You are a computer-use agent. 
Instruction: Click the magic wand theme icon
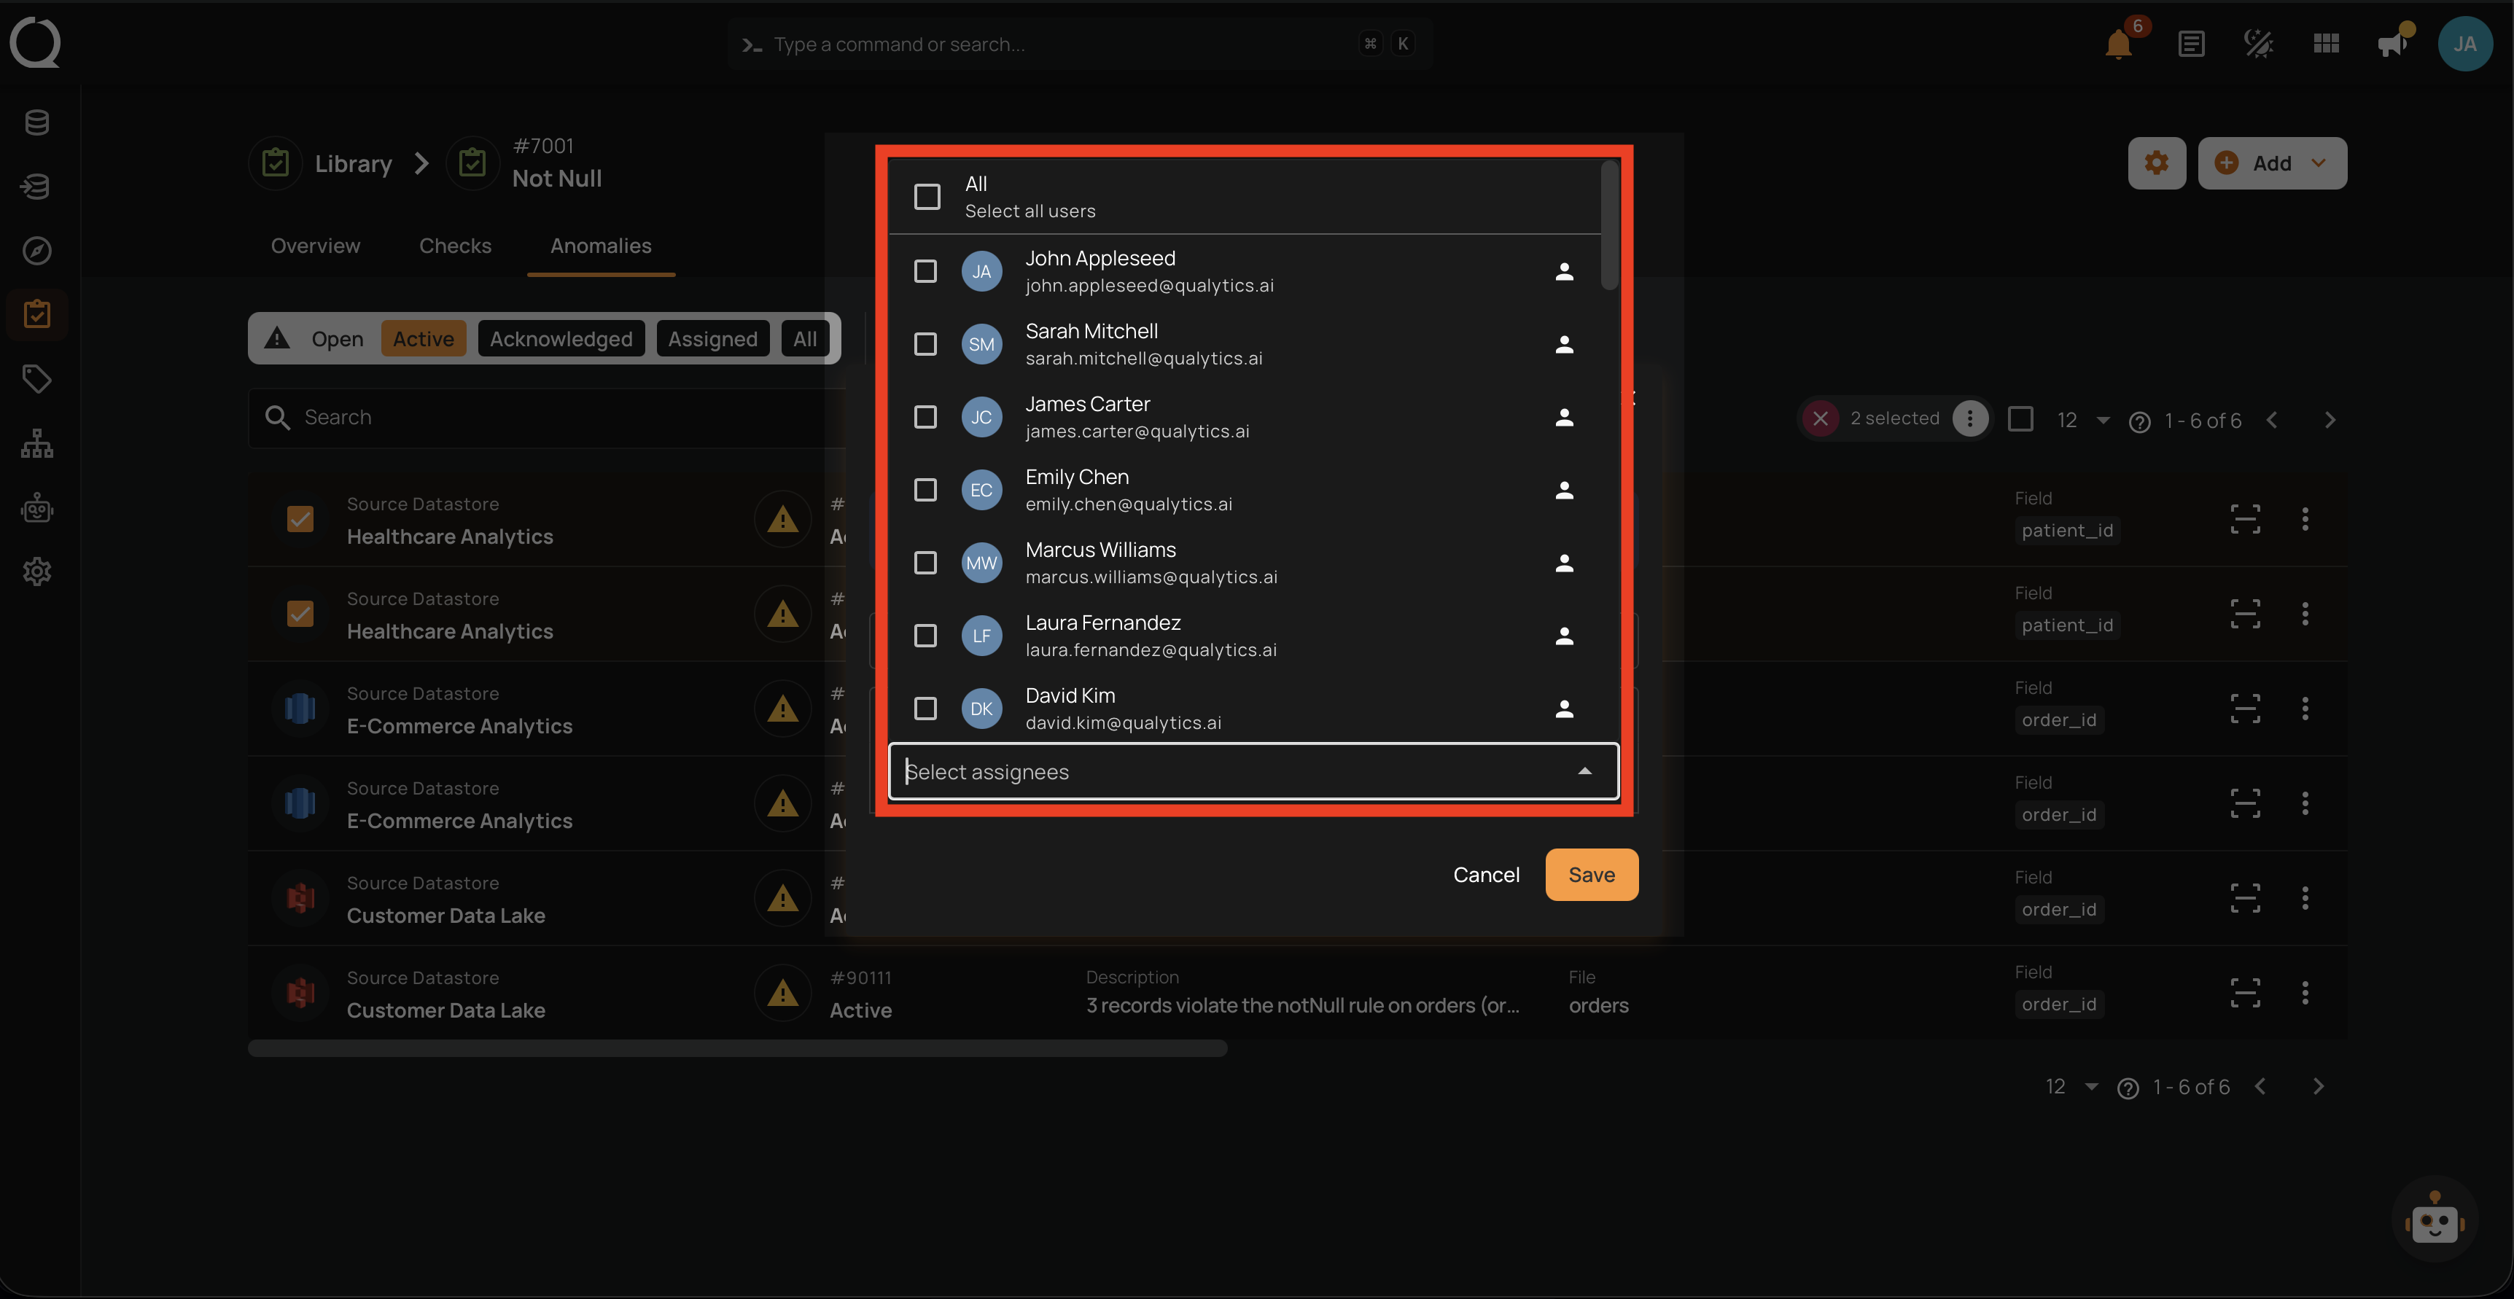pyautogui.click(x=2258, y=44)
